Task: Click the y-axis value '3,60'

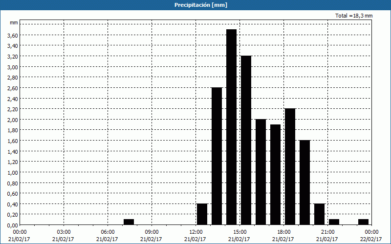Action: click(13, 35)
